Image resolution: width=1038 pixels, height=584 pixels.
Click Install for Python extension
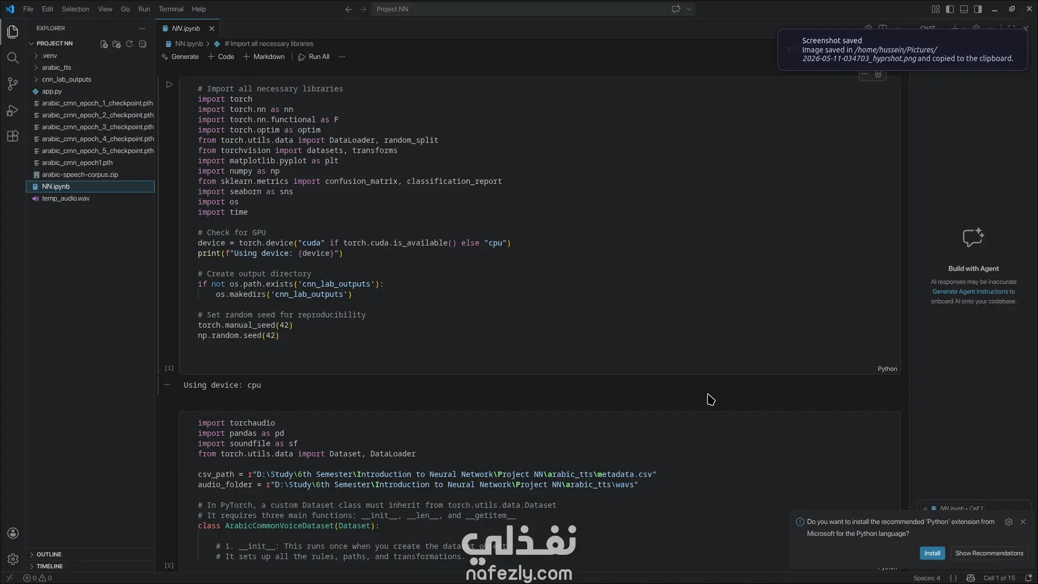tap(932, 553)
